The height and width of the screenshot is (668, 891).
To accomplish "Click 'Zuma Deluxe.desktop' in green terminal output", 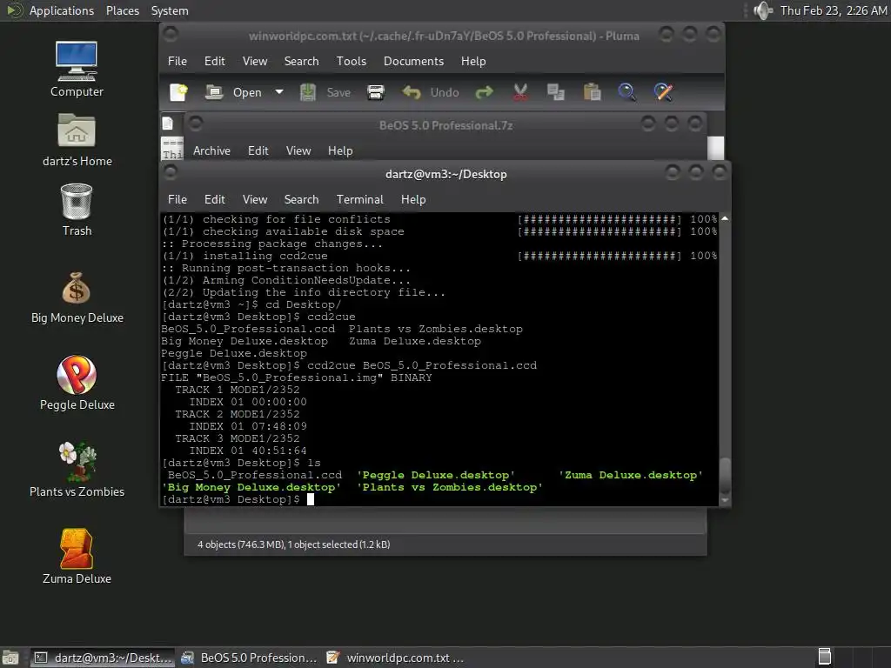I will pyautogui.click(x=631, y=475).
